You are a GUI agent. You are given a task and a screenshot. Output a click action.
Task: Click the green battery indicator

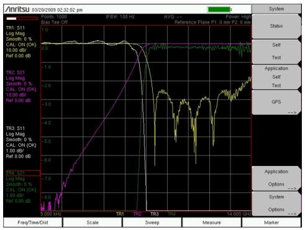[219, 9]
